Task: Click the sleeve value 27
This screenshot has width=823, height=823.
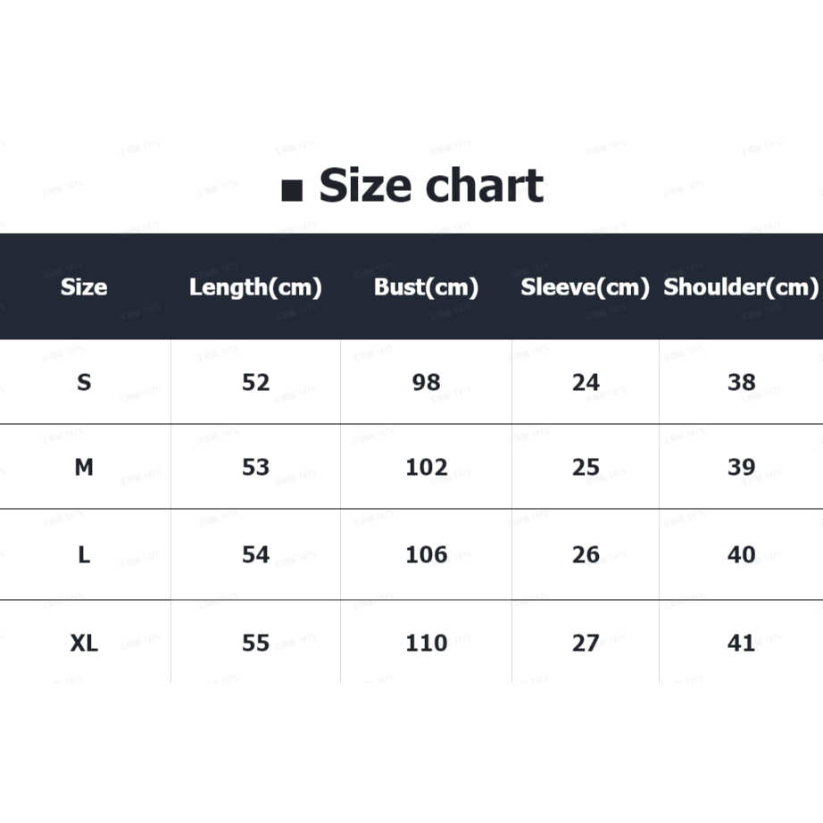Action: click(x=586, y=643)
